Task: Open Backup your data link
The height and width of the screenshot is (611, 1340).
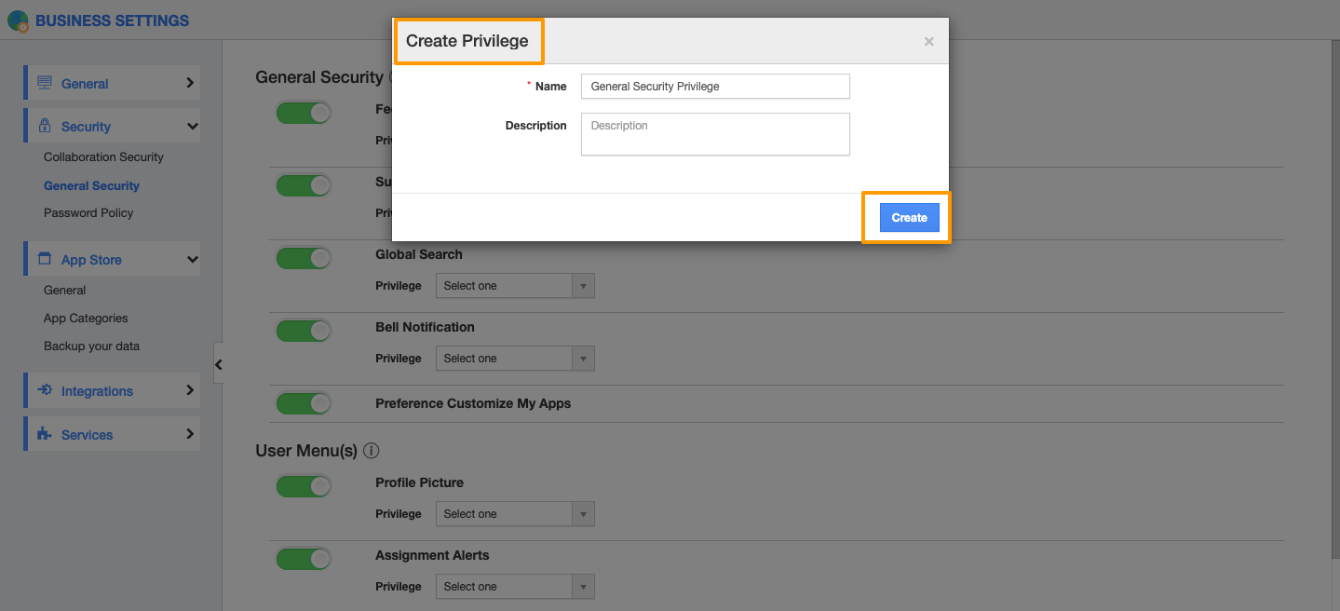Action: tap(91, 346)
